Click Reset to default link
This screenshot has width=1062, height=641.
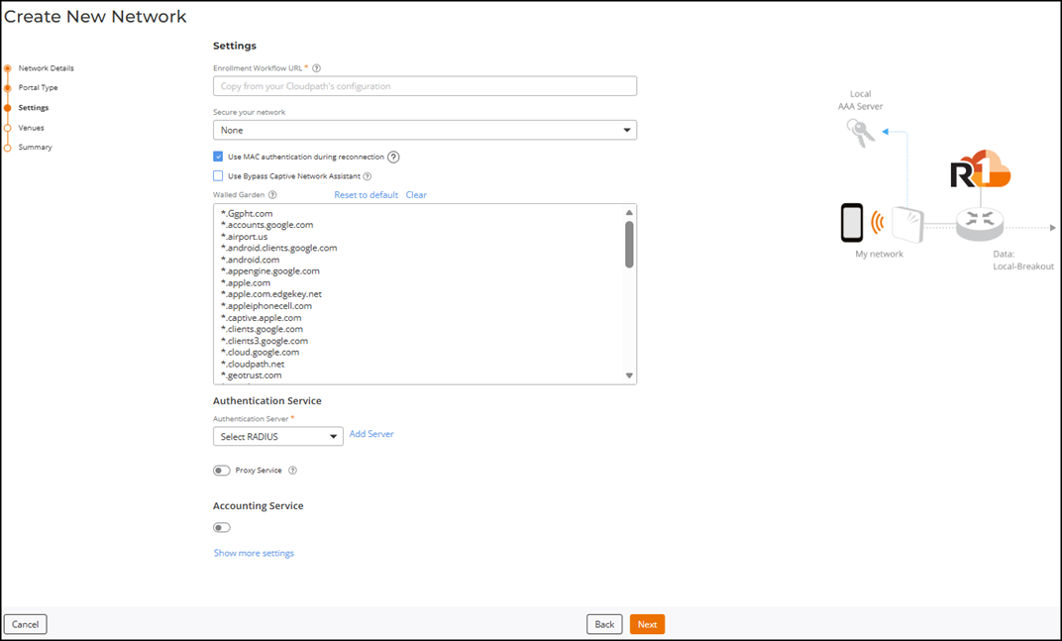(366, 195)
